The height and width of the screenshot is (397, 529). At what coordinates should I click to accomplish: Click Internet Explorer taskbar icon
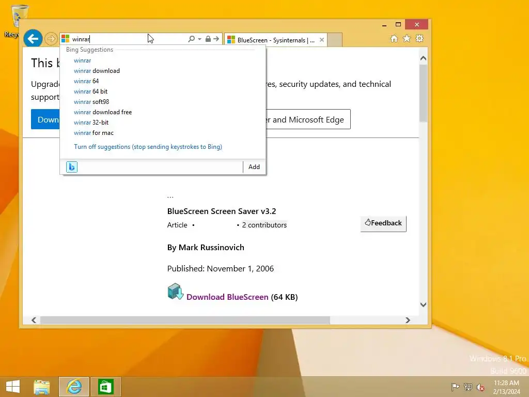74,387
